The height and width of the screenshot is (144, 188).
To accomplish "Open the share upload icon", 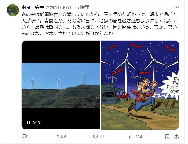I will [x=176, y=136].
